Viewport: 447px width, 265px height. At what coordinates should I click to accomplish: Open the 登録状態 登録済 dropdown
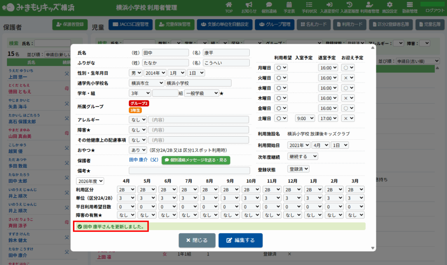point(298,169)
